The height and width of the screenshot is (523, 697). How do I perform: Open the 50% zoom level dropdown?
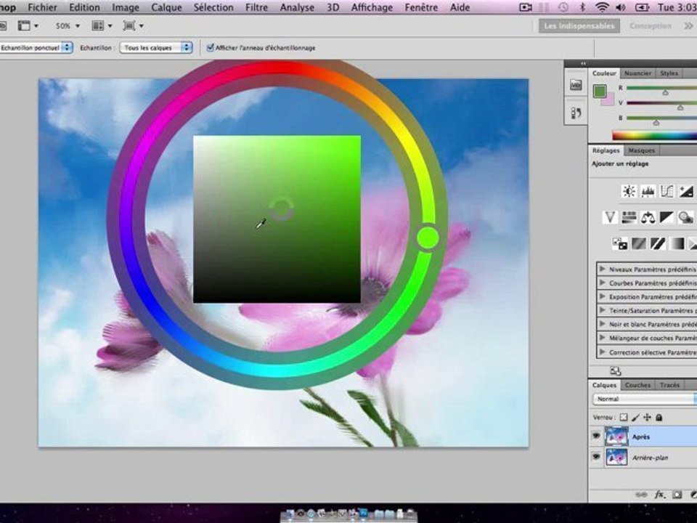[68, 26]
